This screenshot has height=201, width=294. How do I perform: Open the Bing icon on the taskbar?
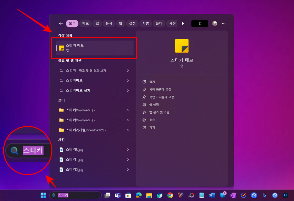tap(264, 196)
